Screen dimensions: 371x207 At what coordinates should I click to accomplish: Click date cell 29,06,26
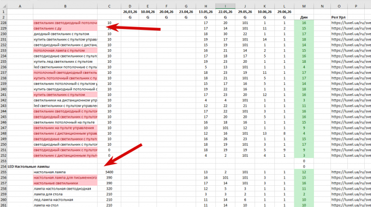284,12
